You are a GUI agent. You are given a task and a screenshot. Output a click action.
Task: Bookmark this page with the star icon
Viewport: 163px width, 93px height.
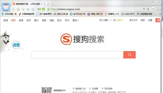[148, 9]
